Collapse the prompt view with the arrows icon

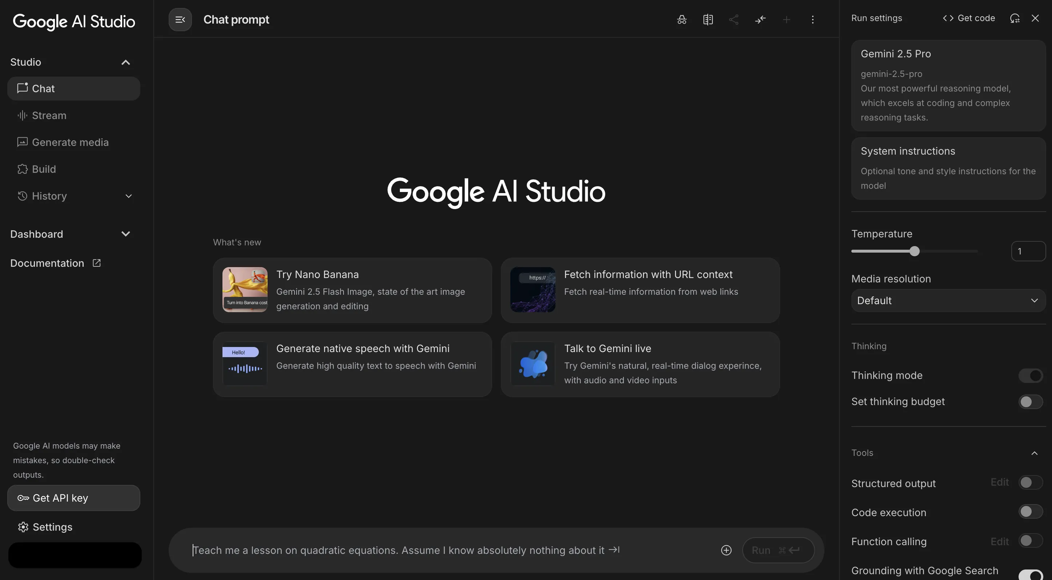click(x=760, y=19)
